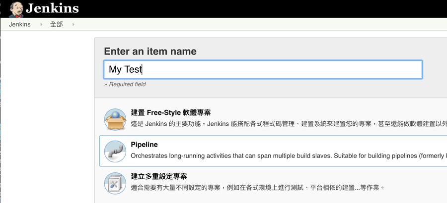Select the Free-Style project box icon
Viewport: 447px width, 203px height.
click(115, 119)
